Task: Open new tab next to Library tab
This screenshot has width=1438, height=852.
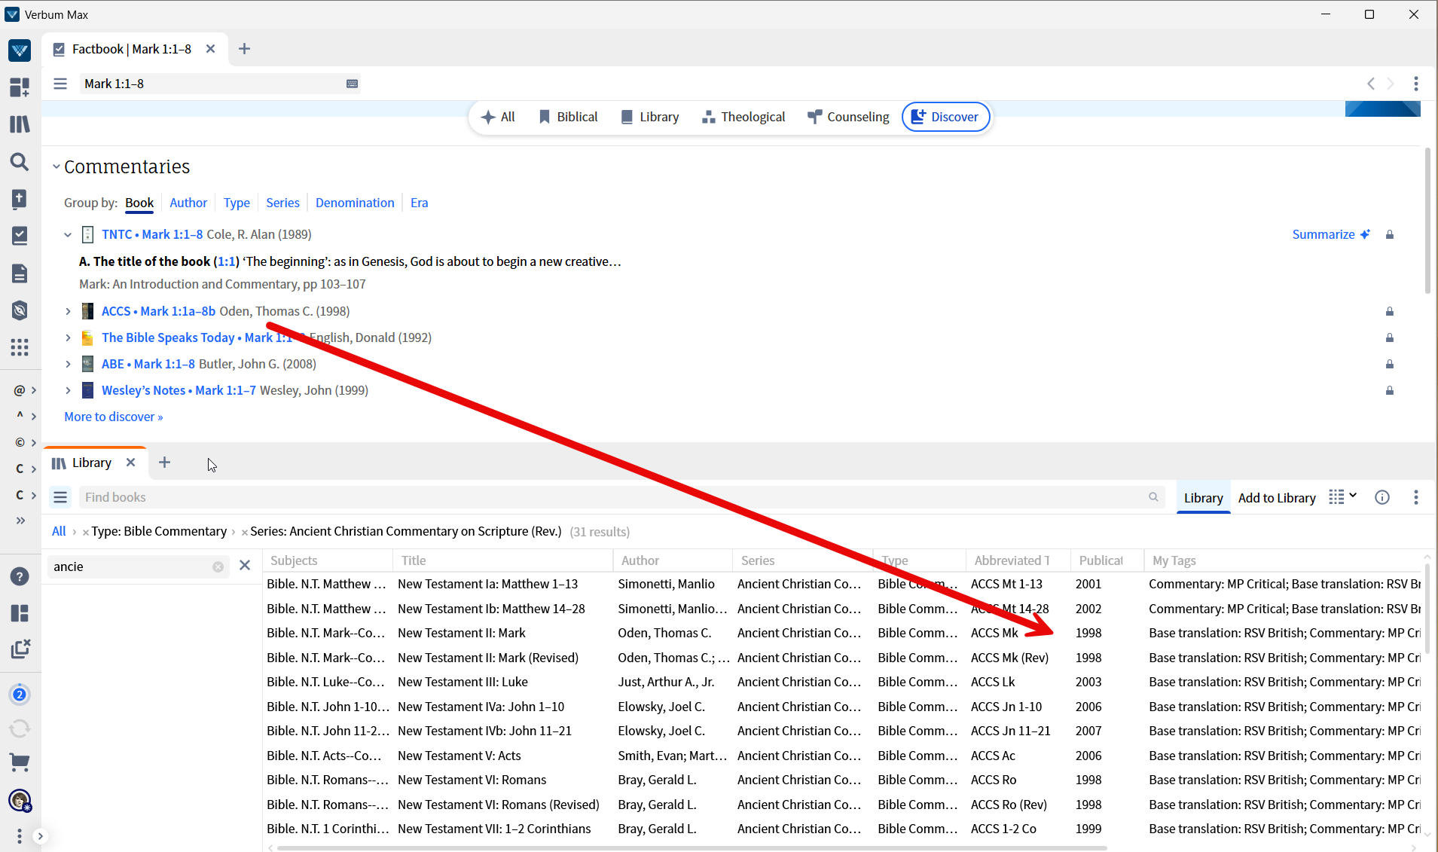Action: pyautogui.click(x=165, y=463)
